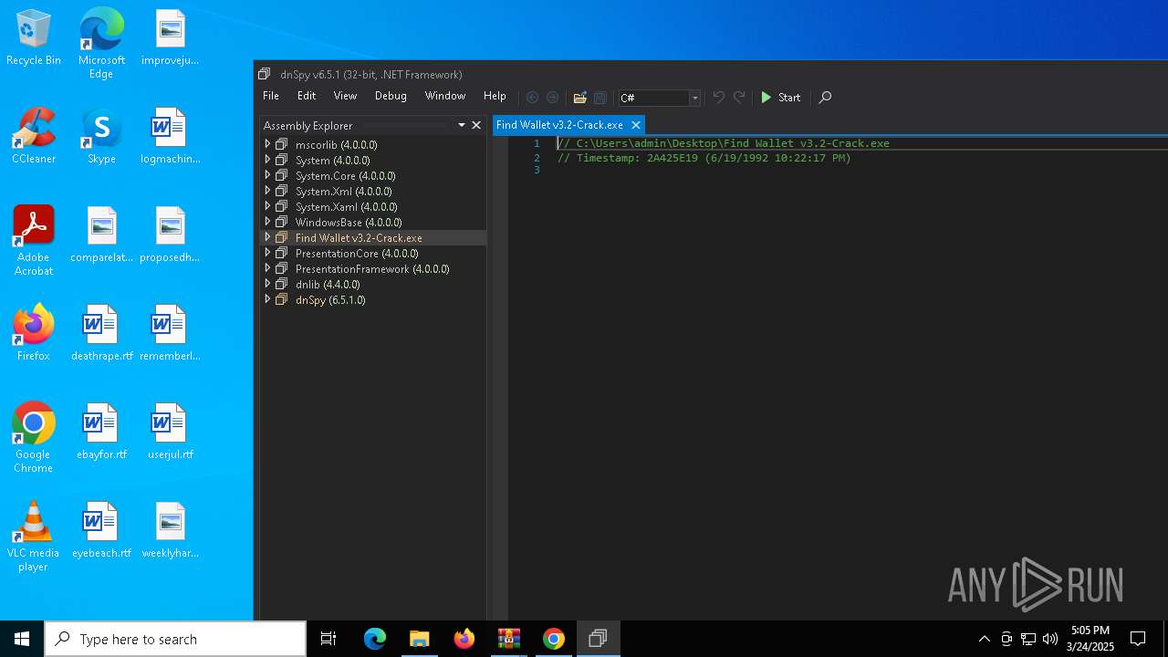1168x657 pixels.
Task: Select CCleaner desktop shortcut
Action: (34, 136)
